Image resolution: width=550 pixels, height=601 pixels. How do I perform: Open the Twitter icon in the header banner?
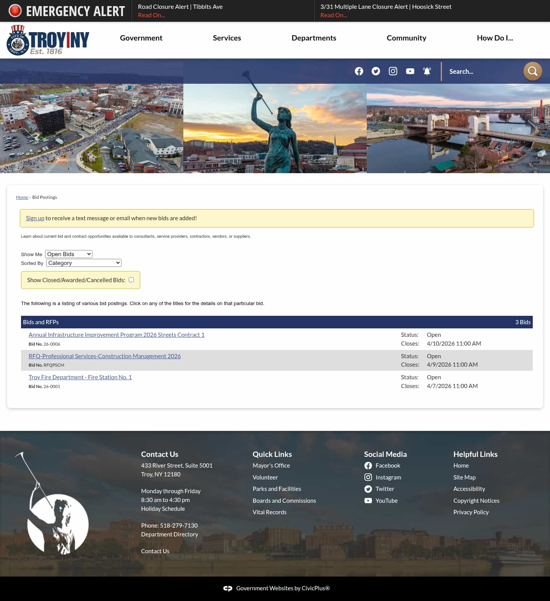[376, 71]
